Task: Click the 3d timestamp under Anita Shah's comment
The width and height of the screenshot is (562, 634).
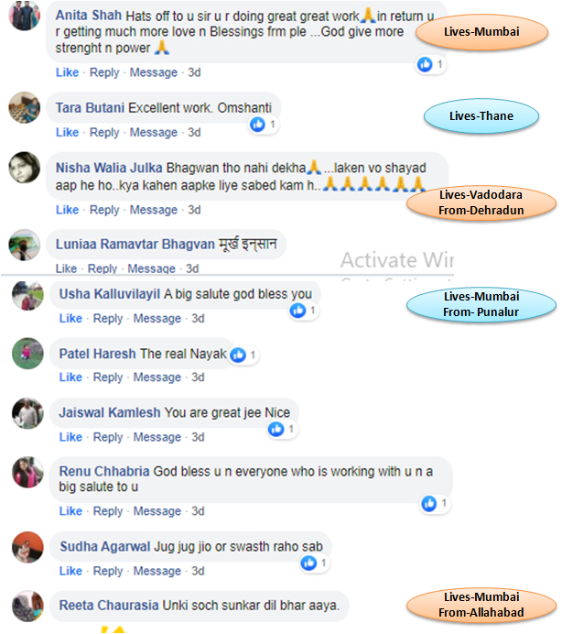Action: point(194,72)
